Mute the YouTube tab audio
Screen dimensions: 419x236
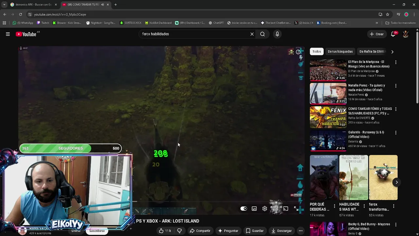tap(102, 5)
